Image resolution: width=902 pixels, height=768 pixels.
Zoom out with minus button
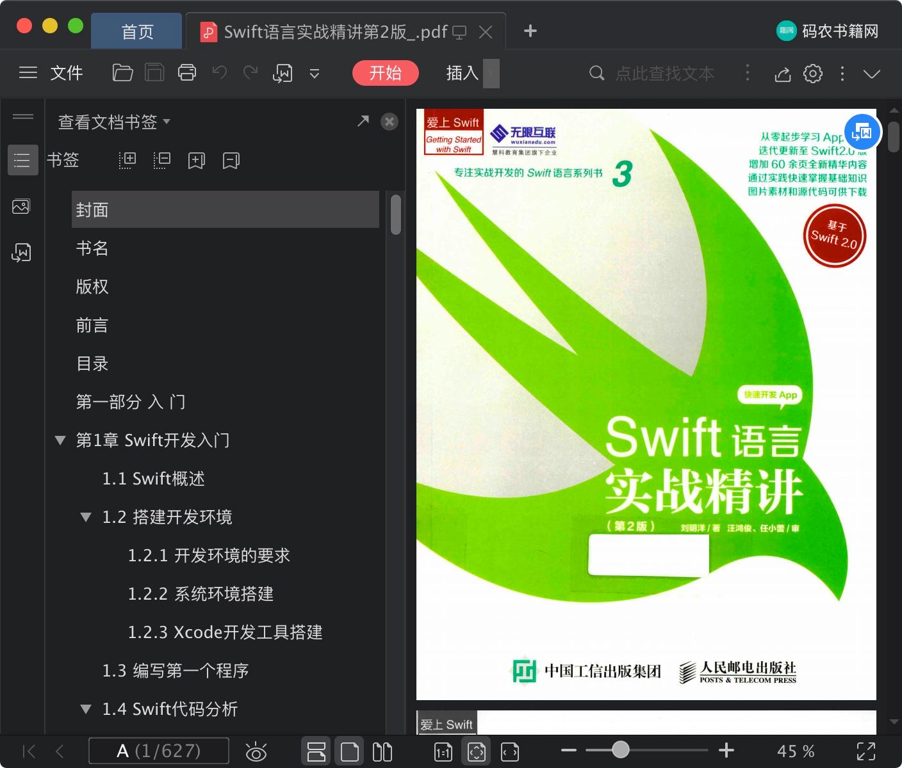coord(569,750)
